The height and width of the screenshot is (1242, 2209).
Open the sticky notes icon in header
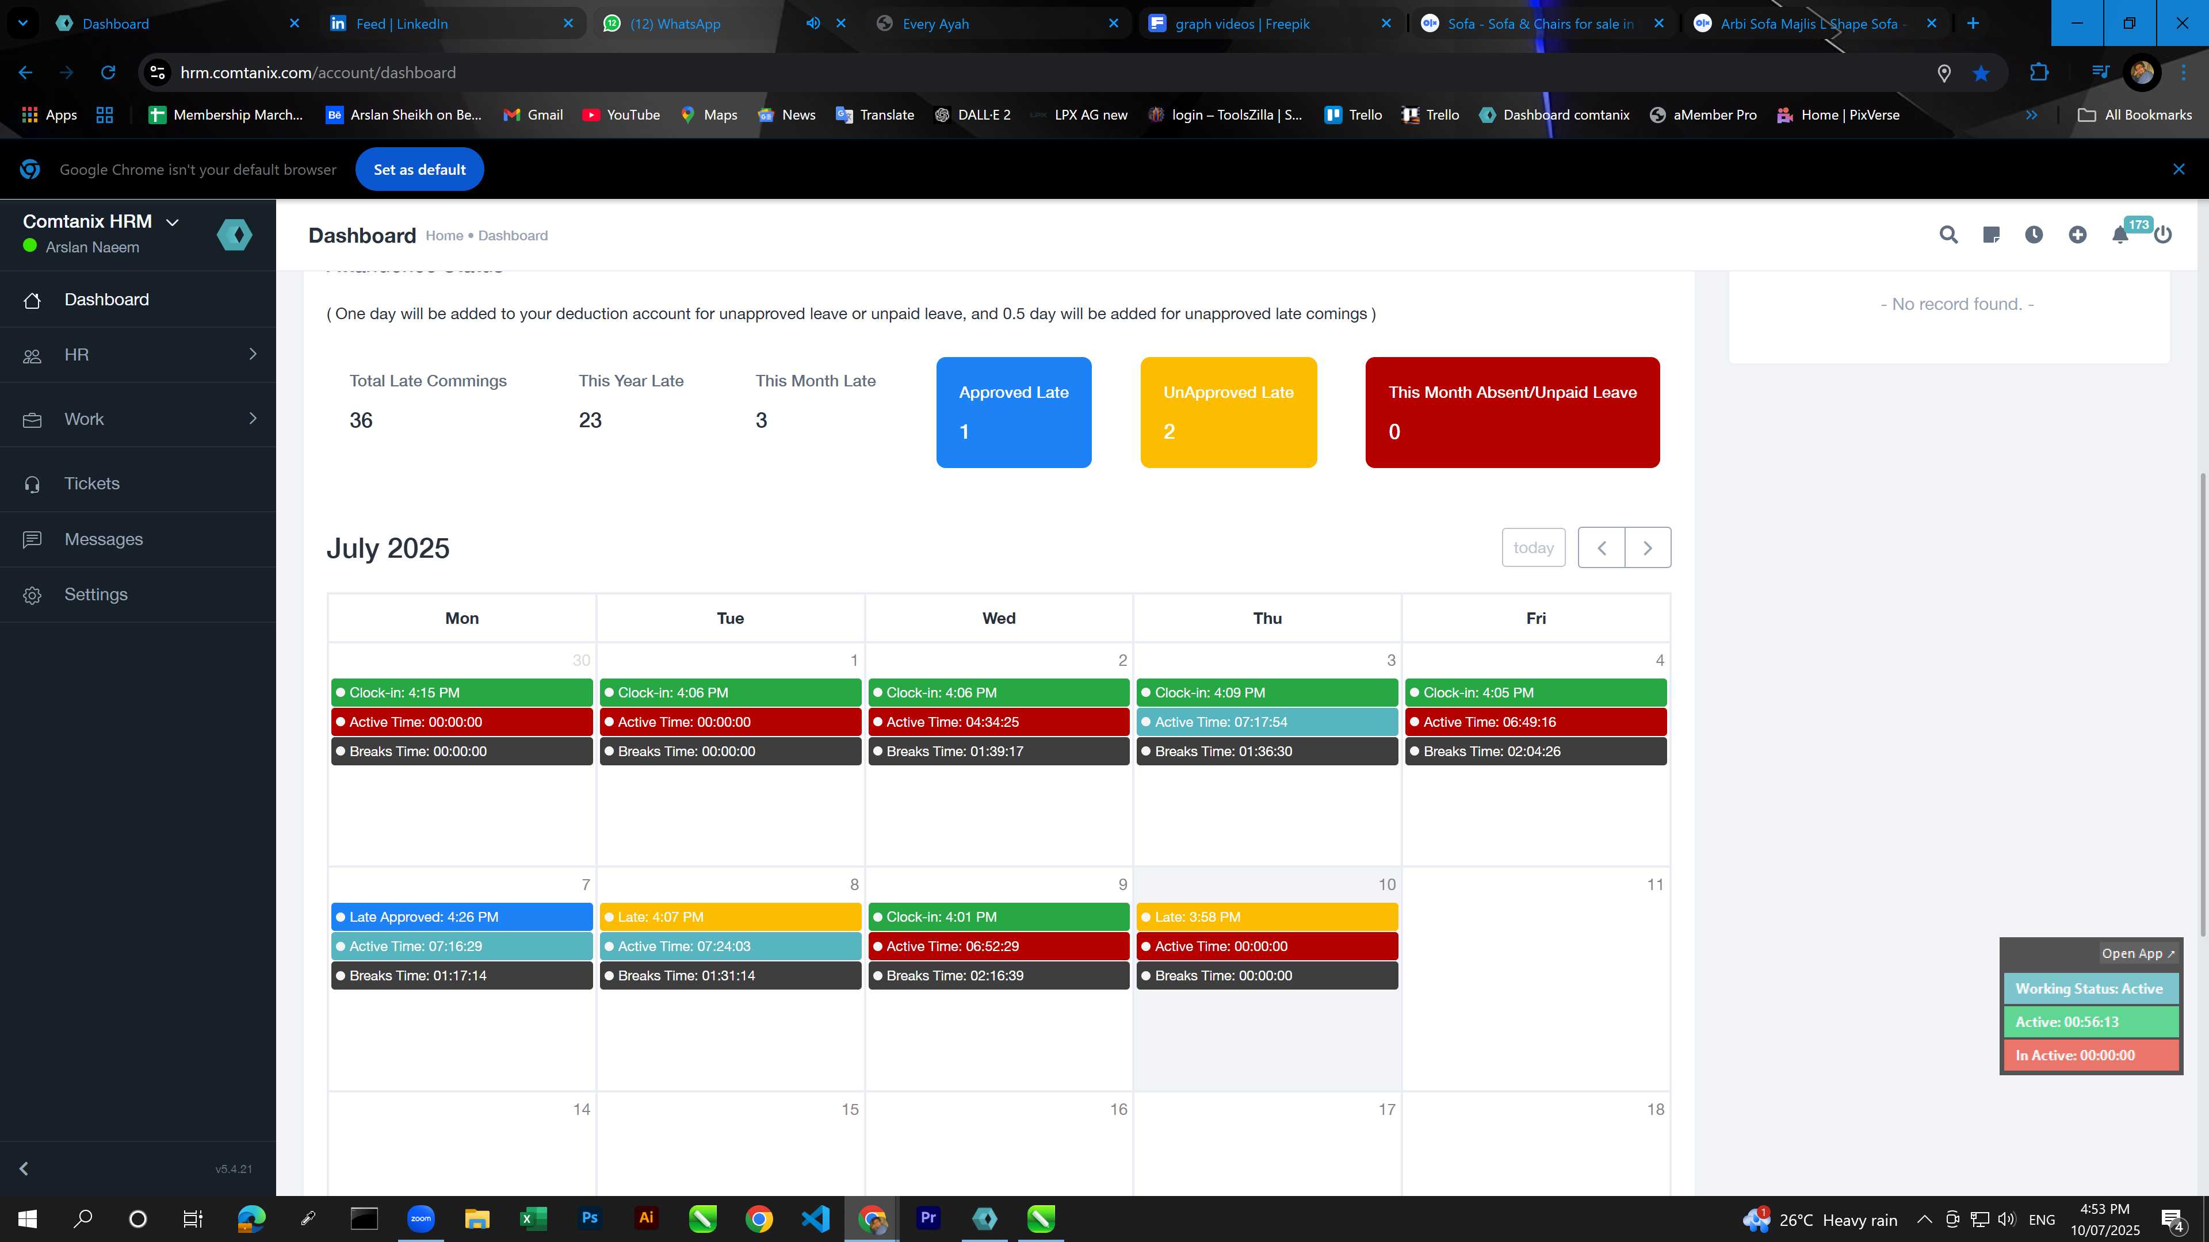(x=1991, y=235)
